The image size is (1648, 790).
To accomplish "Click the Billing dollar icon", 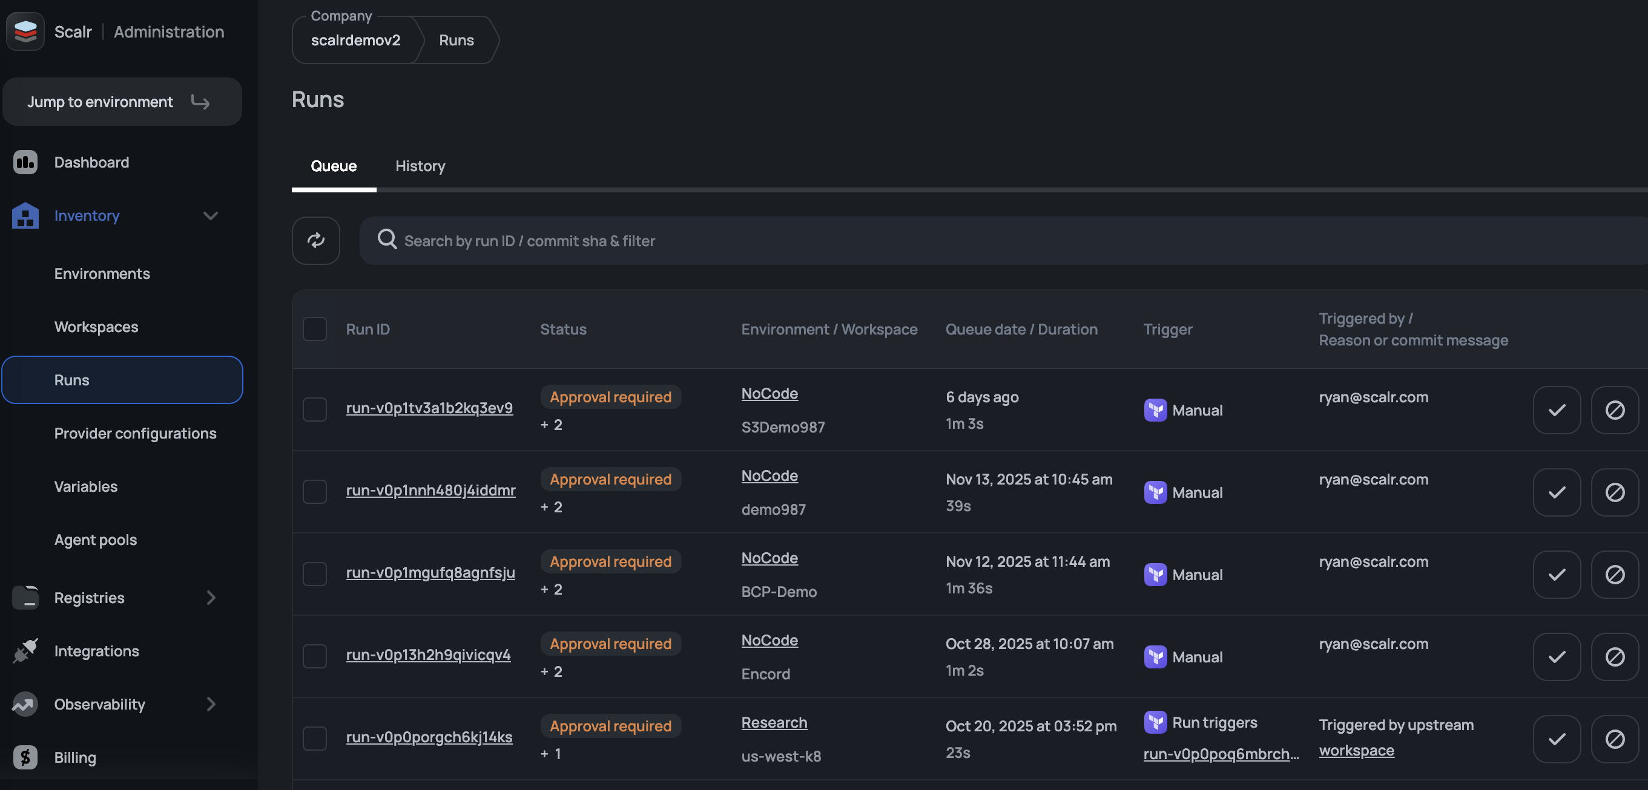I will 25,757.
